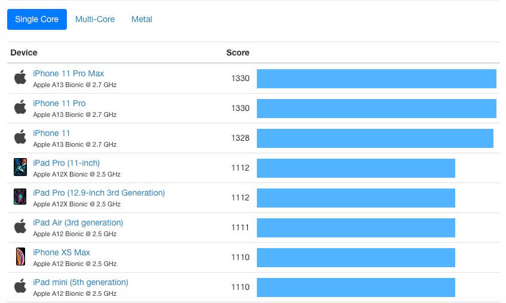The width and height of the screenshot is (506, 303).
Task: Click Apple logo icon beside iPhone 11 Pro Max
Action: [x=20, y=78]
